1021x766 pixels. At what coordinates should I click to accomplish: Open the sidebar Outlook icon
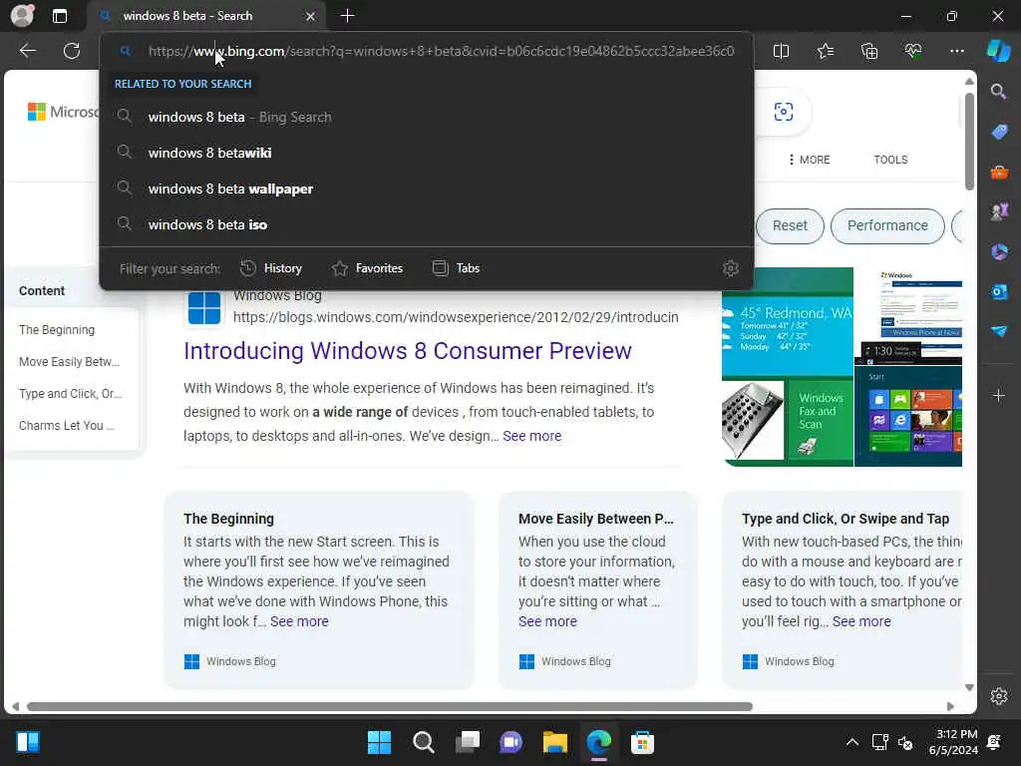click(x=999, y=291)
